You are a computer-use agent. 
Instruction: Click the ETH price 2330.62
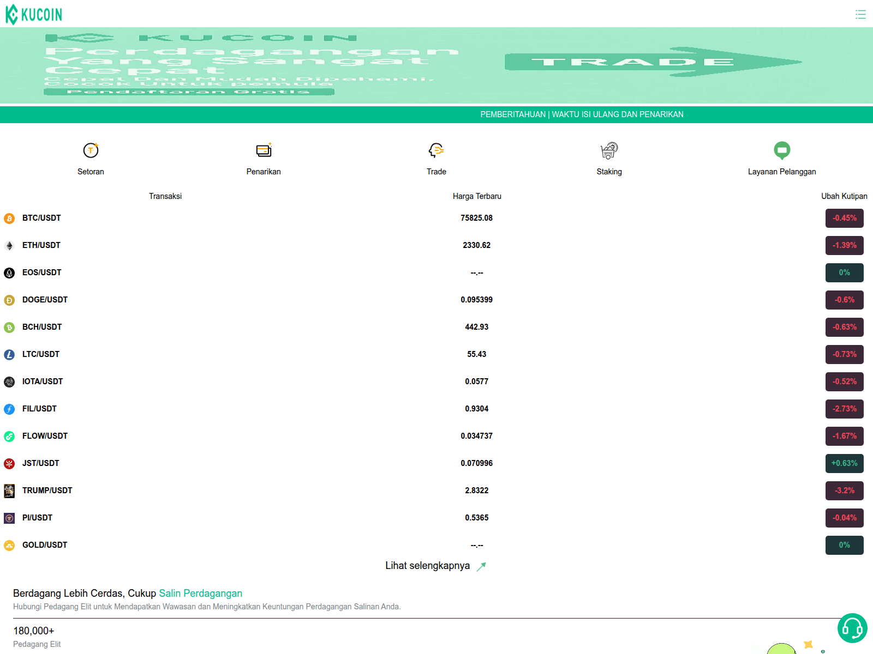pos(477,245)
